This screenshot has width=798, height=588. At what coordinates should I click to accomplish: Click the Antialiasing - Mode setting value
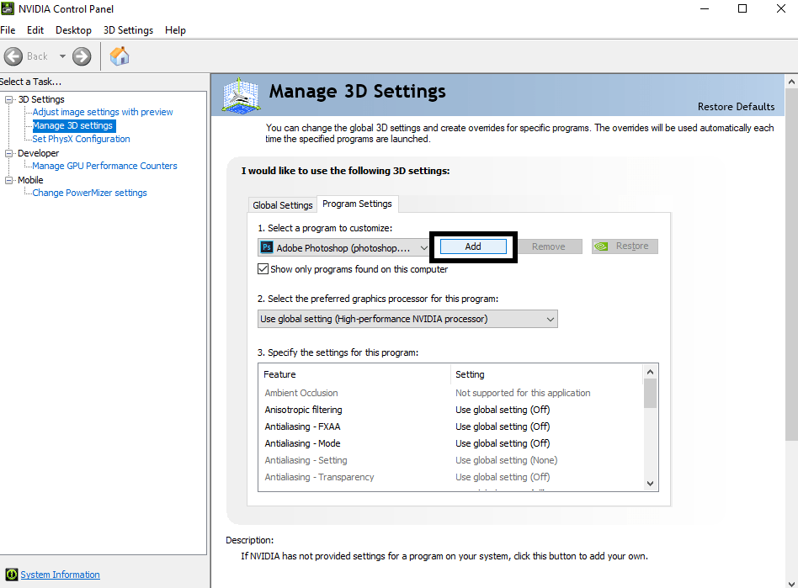click(x=503, y=443)
